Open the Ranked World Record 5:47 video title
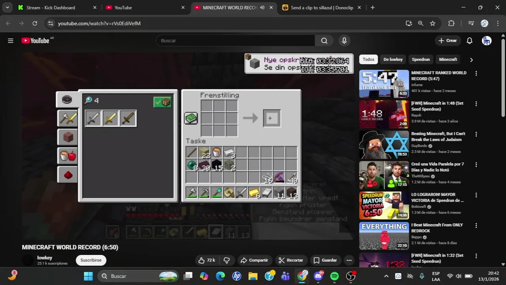Viewport: 506px width, 285px height. [439, 76]
